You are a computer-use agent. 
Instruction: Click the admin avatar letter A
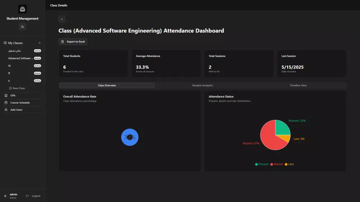click(5, 196)
